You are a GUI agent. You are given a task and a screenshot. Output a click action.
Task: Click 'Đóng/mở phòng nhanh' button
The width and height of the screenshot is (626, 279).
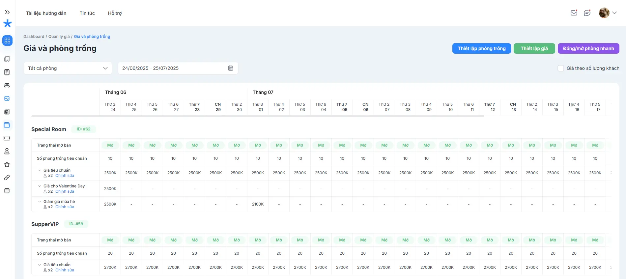pyautogui.click(x=588, y=48)
